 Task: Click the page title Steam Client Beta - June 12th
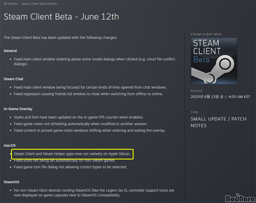[x=61, y=17]
